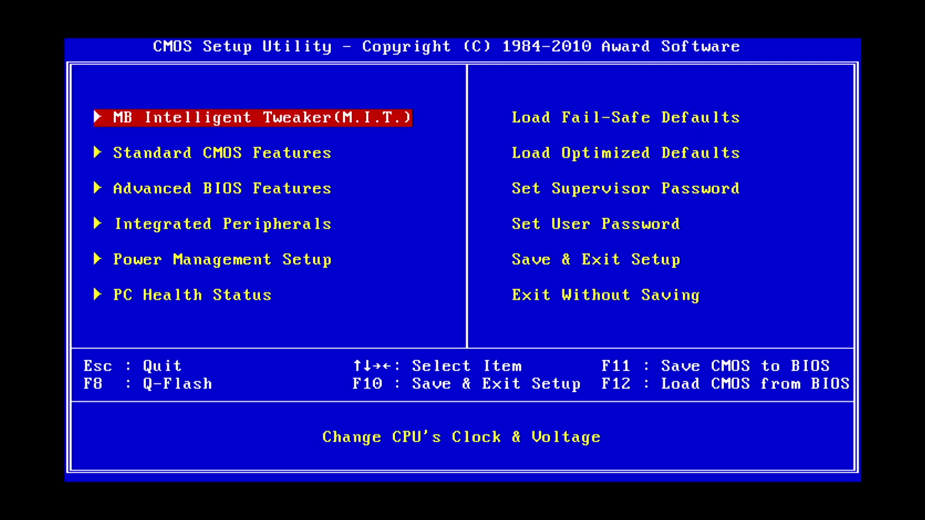Select Load Fail-Safe Defaults
This screenshot has height=520, width=925.
click(626, 117)
